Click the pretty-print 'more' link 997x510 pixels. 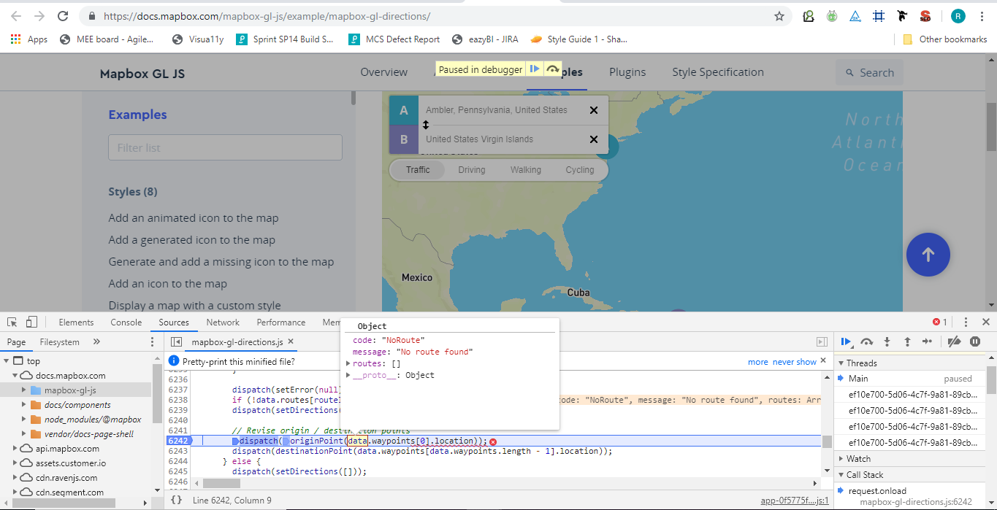click(x=757, y=362)
